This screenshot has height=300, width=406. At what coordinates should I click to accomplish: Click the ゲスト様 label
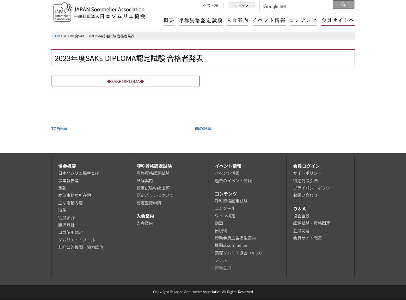[x=211, y=6]
